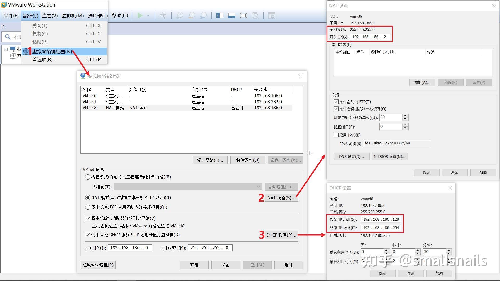Increase default lease 分钟 spinner value
500x281 pixels.
pos(449,250)
